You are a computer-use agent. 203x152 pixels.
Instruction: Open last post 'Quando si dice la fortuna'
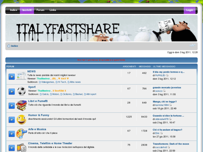point(168,116)
